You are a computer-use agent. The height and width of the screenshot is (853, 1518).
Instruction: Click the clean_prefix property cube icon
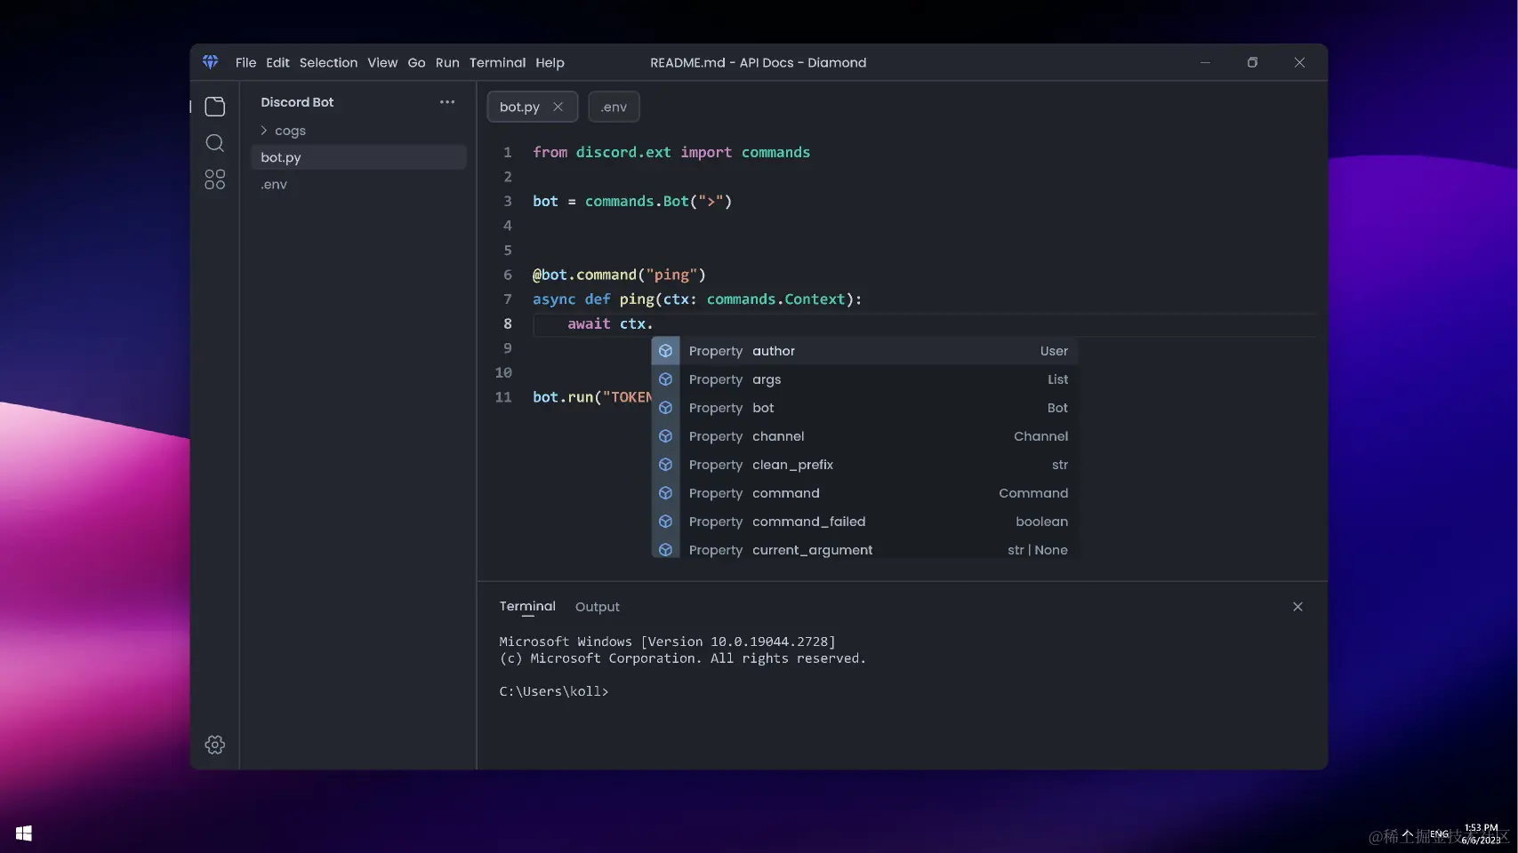coord(665,465)
